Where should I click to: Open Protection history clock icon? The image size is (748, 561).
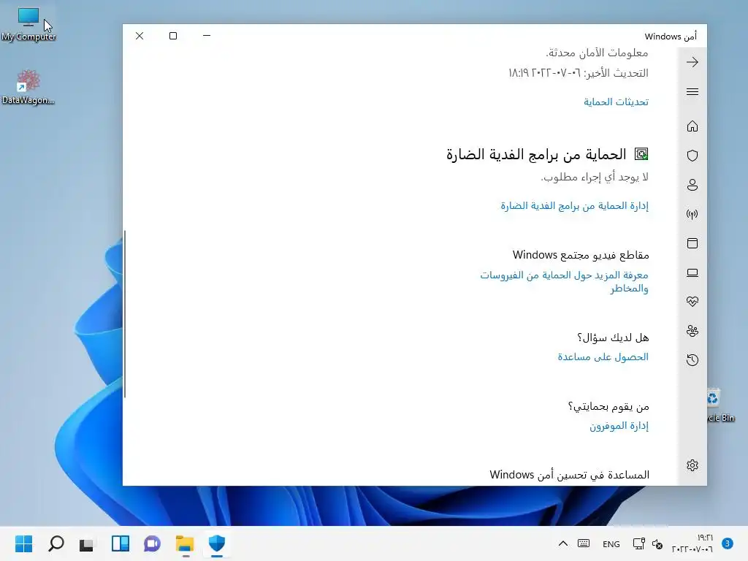692,359
